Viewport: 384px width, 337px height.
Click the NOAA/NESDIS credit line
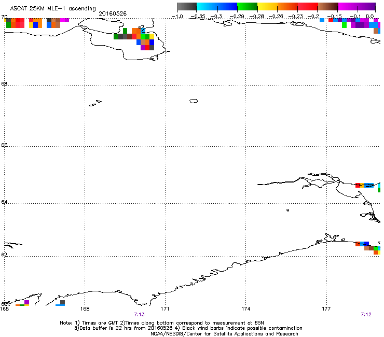[224, 333]
